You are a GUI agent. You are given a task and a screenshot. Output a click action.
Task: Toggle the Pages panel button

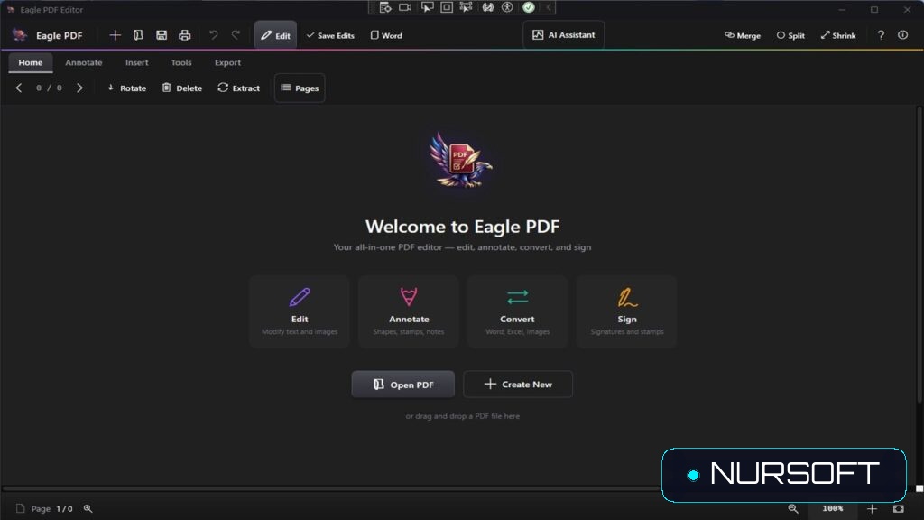pos(300,88)
